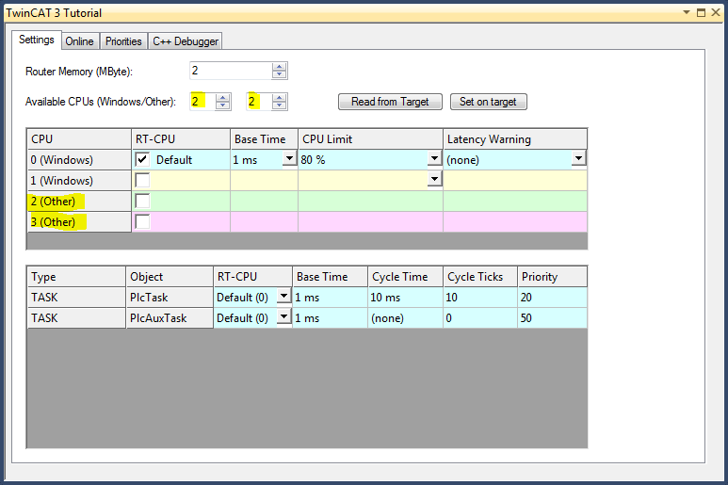Open Latency Warning dropdown for CPU 0
The width and height of the screenshot is (728, 485).
[578, 159]
